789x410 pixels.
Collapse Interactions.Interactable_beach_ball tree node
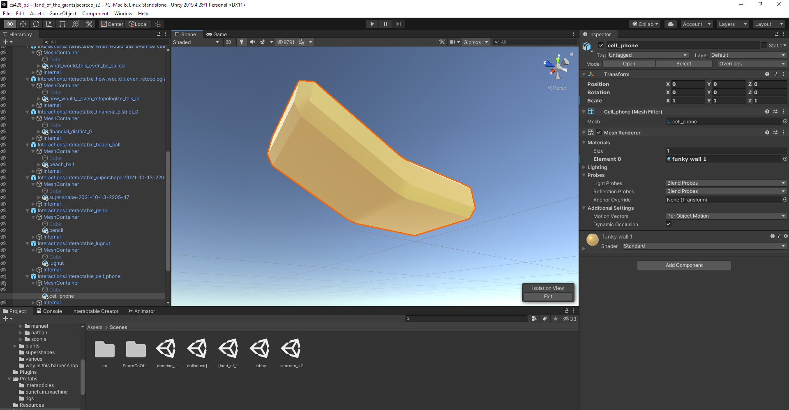28,145
